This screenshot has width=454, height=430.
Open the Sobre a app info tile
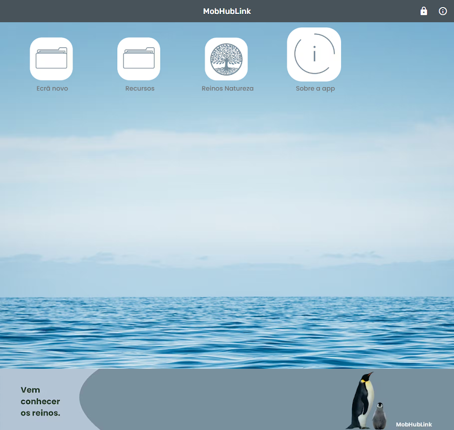314,54
